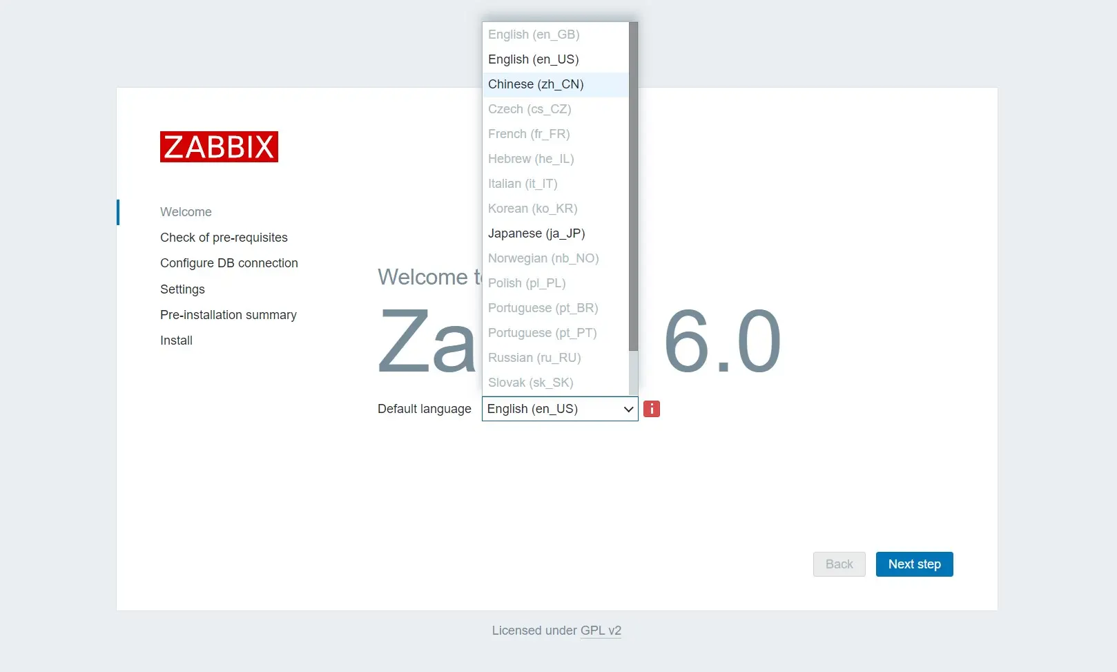Pick Czech (cs_CZ) in language list
The image size is (1117, 672).
pos(556,109)
